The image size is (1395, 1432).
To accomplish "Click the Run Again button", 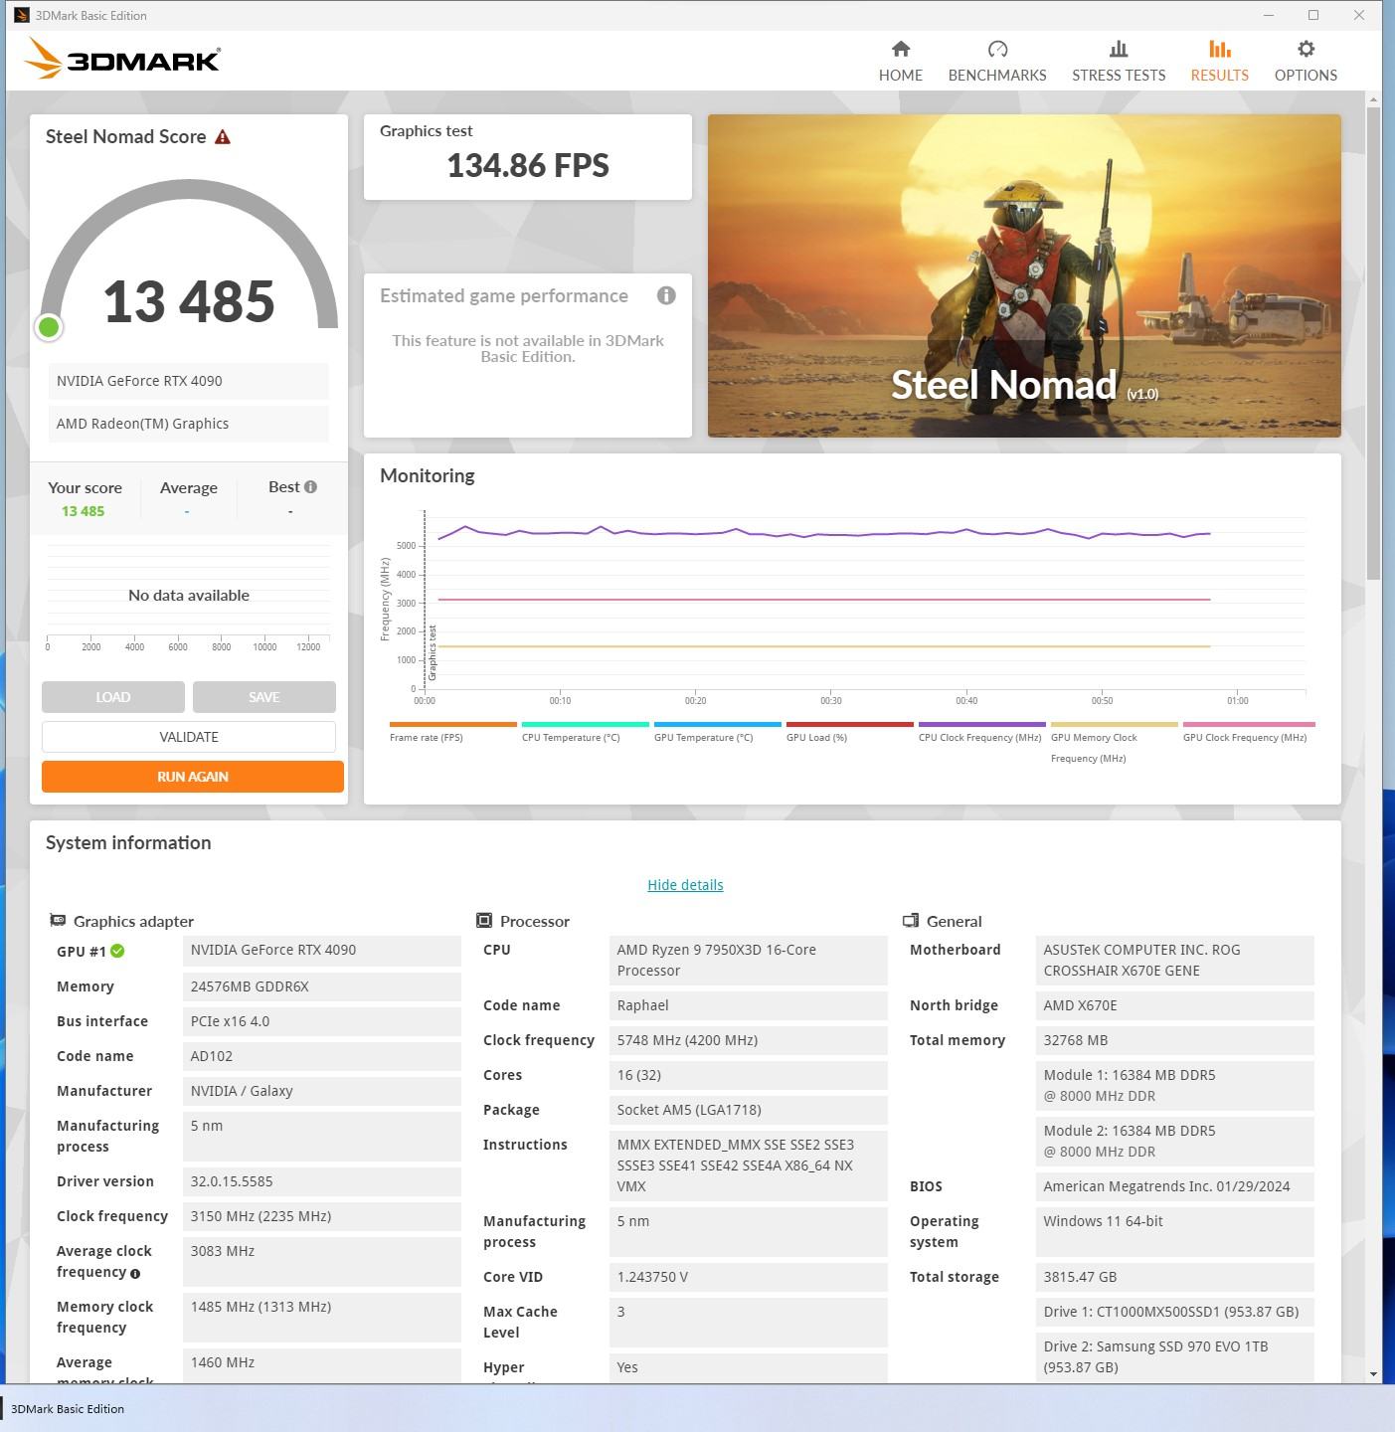I will tap(193, 777).
